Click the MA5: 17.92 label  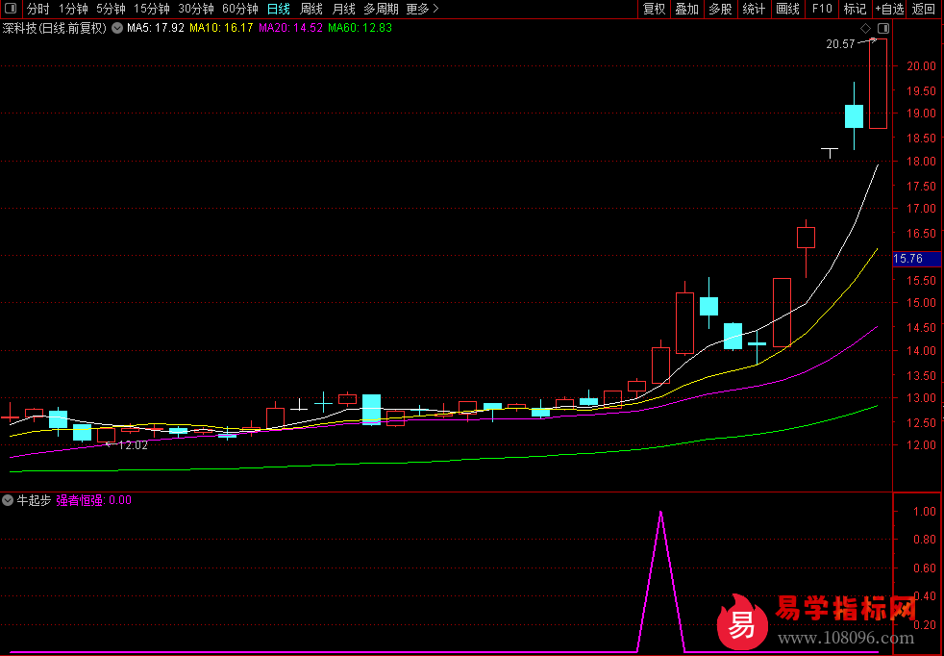[156, 28]
